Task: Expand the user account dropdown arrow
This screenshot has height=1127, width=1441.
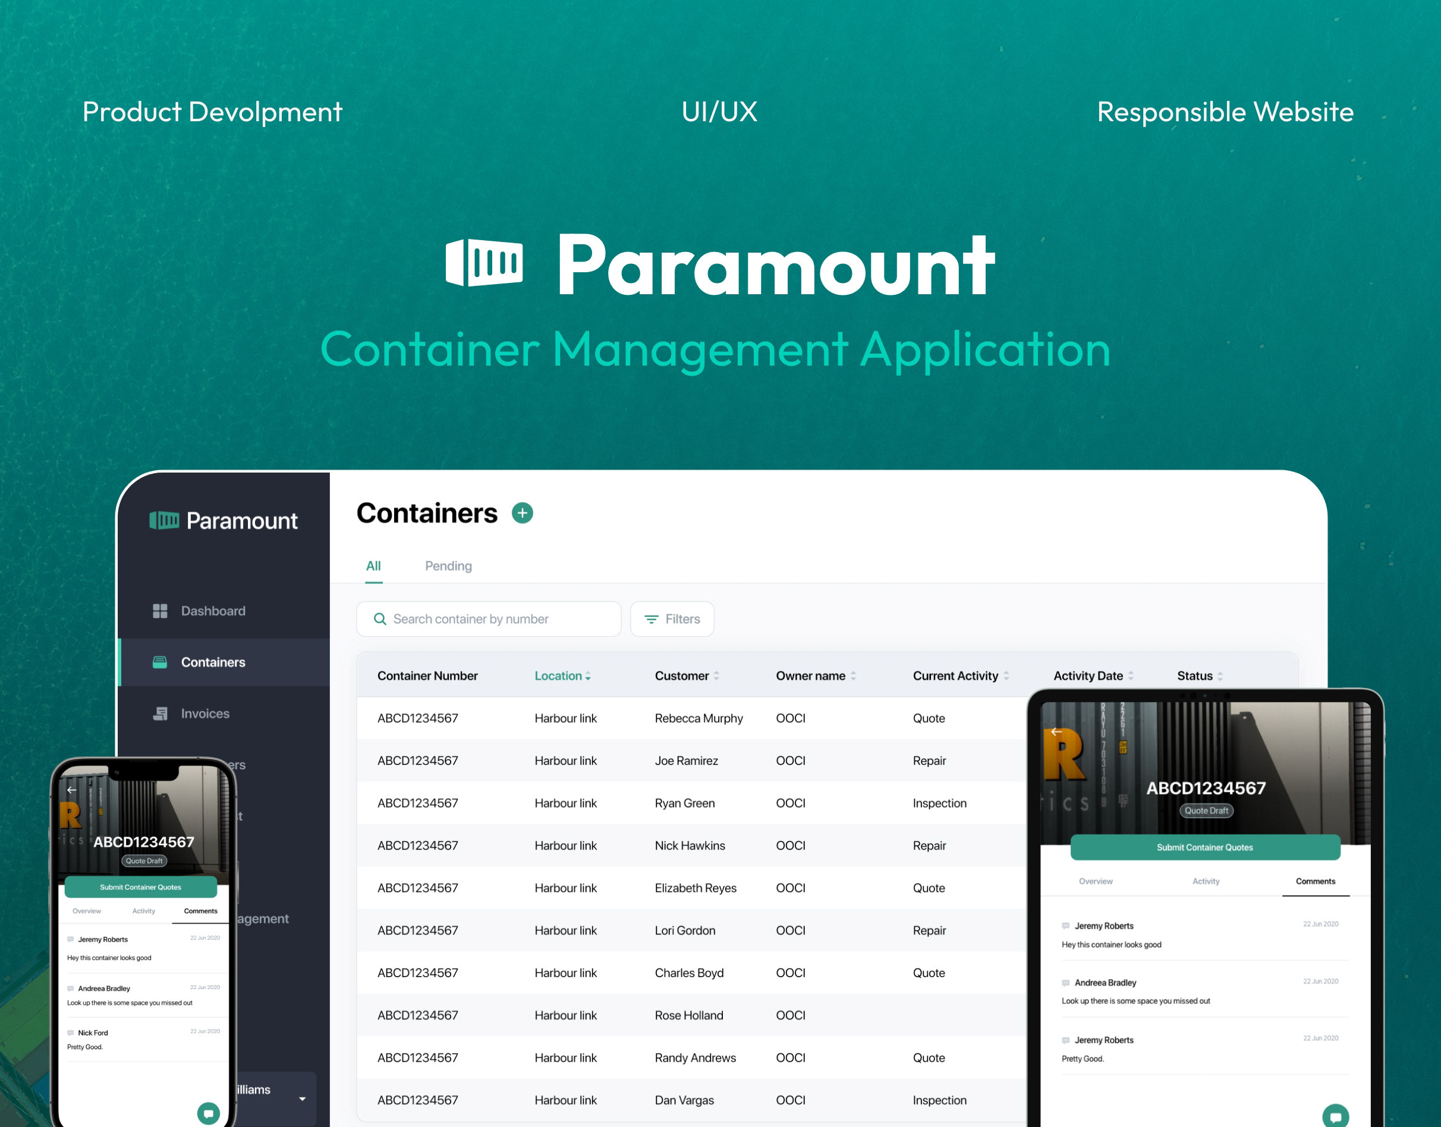Action: pos(302,1098)
